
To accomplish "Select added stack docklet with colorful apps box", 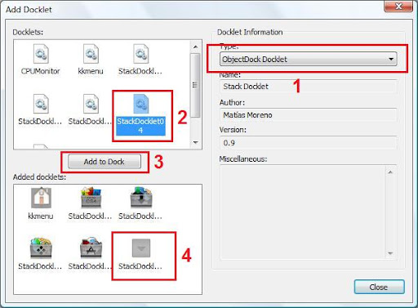I will (x=91, y=203).
